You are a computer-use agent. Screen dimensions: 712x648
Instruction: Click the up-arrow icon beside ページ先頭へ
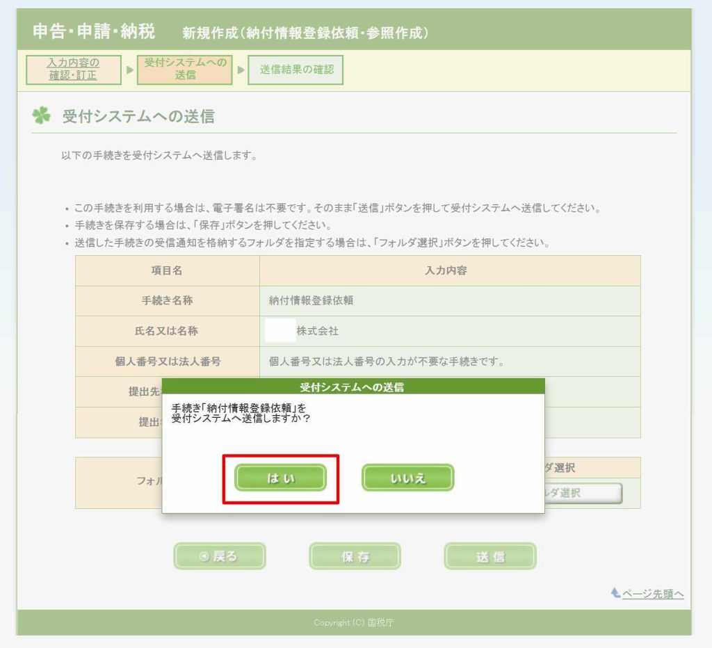click(x=615, y=593)
